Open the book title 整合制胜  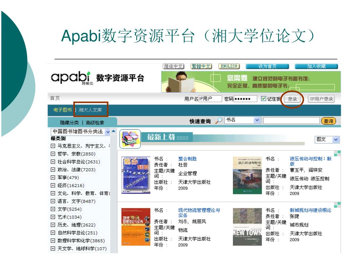pos(188,159)
